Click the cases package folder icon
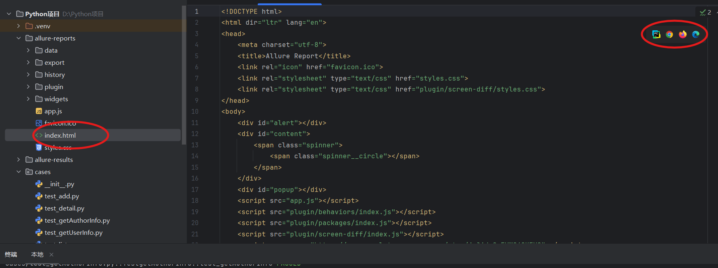Viewport: 718px width, 268px height. point(29,172)
